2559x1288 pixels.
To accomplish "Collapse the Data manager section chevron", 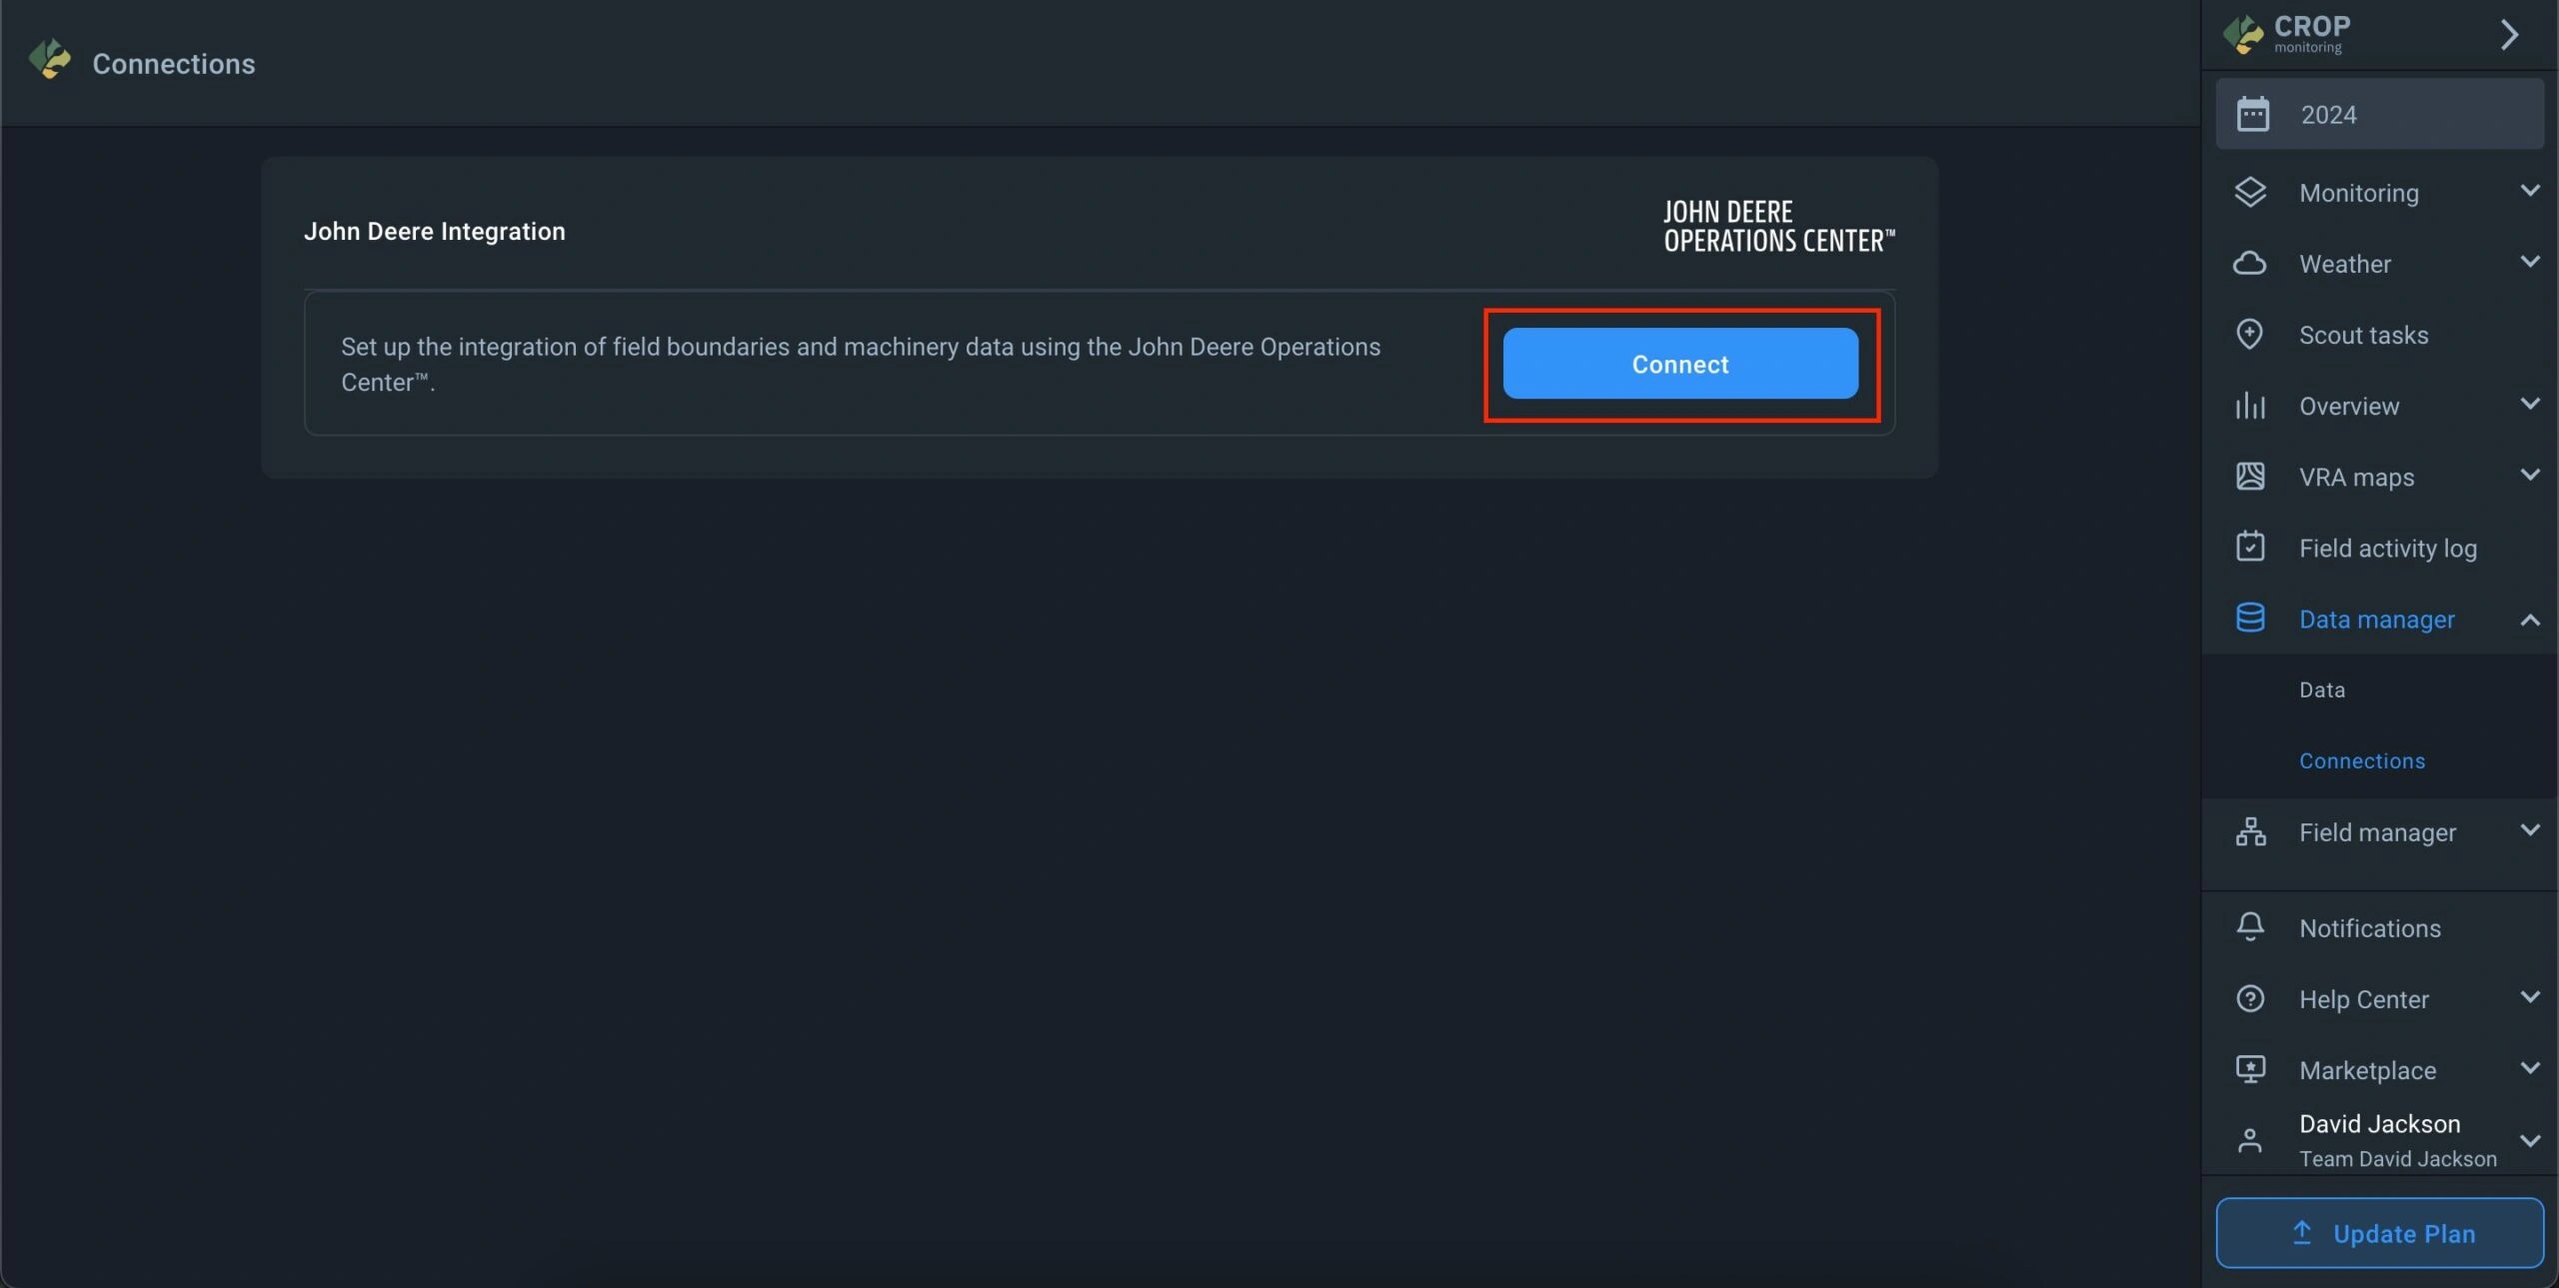I will 2530,620.
